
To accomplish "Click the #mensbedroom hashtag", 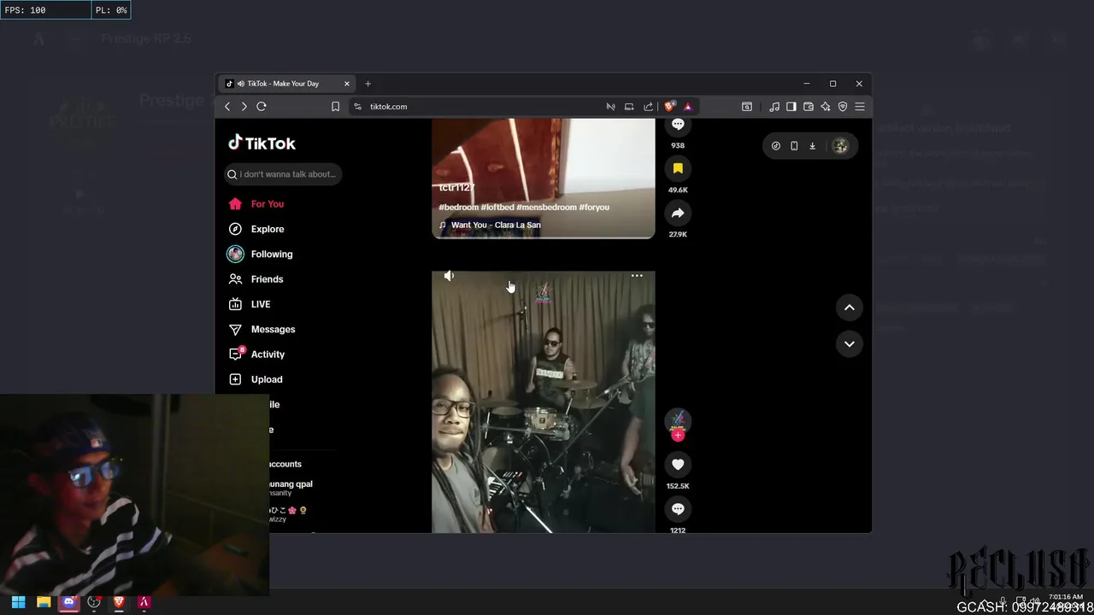I will pyautogui.click(x=546, y=208).
